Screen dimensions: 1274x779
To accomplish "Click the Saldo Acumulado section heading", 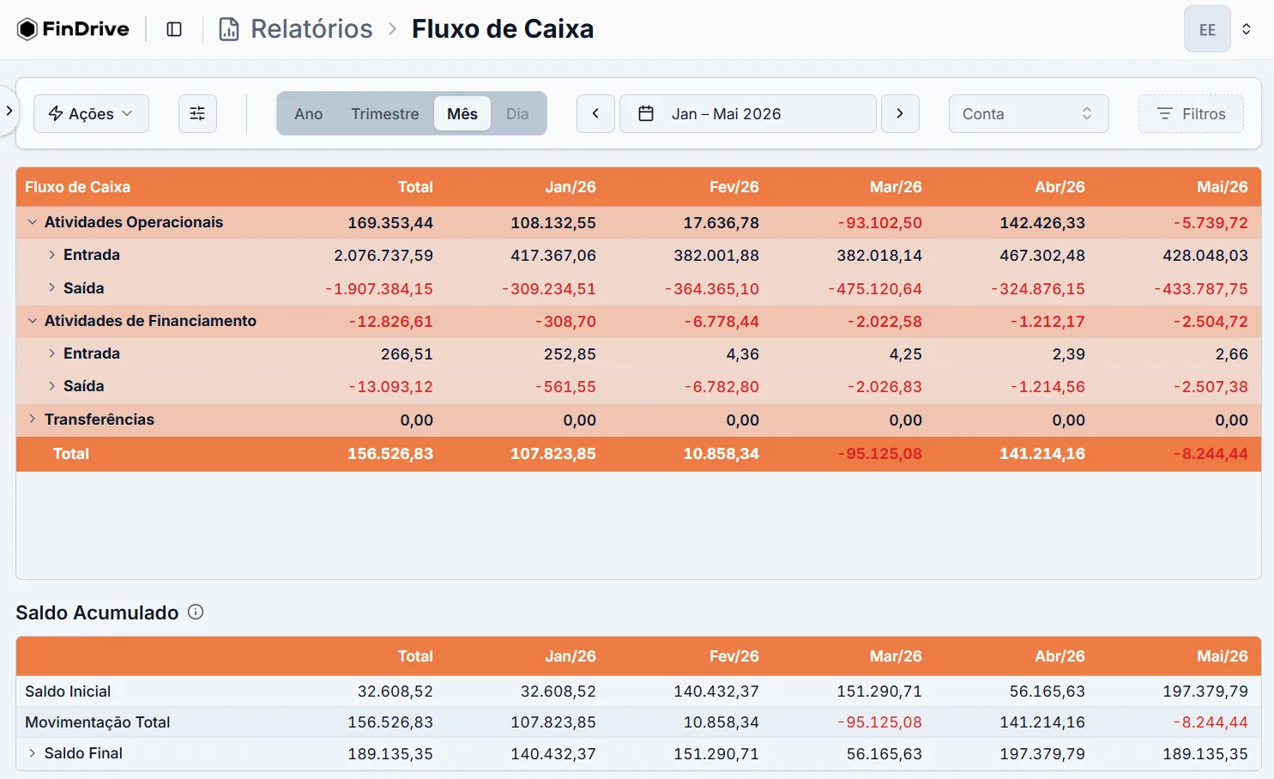I will pyautogui.click(x=97, y=613).
